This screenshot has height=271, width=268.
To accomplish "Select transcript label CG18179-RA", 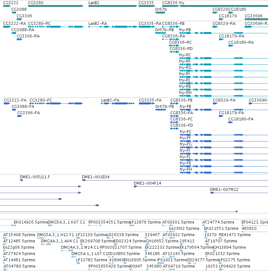I will click(x=232, y=36).
